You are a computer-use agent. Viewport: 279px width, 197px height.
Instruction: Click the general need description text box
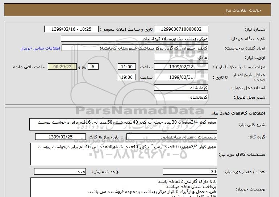coord(123,124)
